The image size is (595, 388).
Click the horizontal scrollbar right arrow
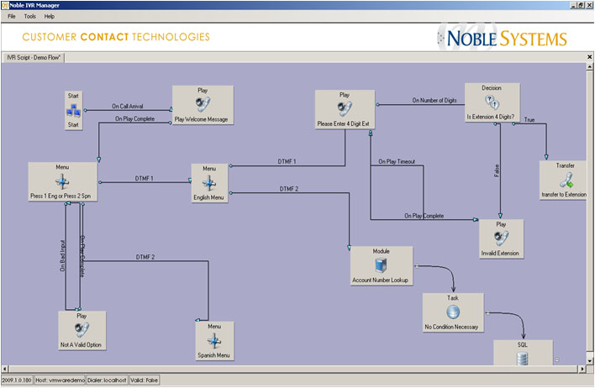click(582, 369)
